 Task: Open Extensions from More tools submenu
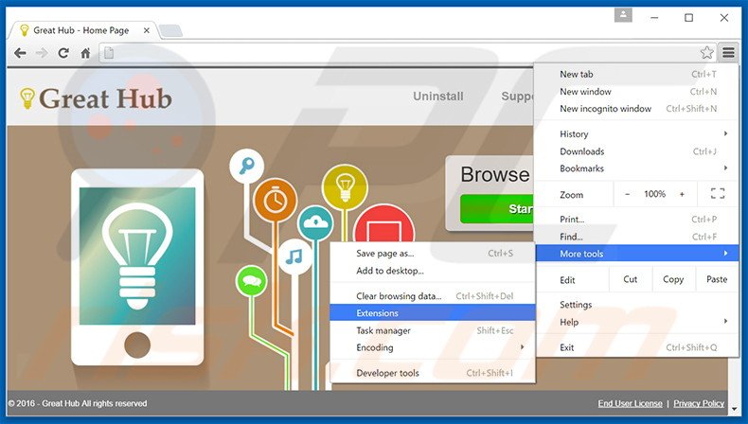[433, 313]
